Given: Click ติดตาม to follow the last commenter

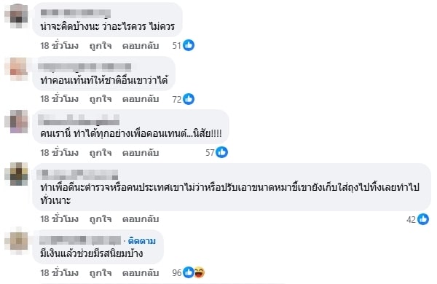Looking at the screenshot, I should point(141,241).
